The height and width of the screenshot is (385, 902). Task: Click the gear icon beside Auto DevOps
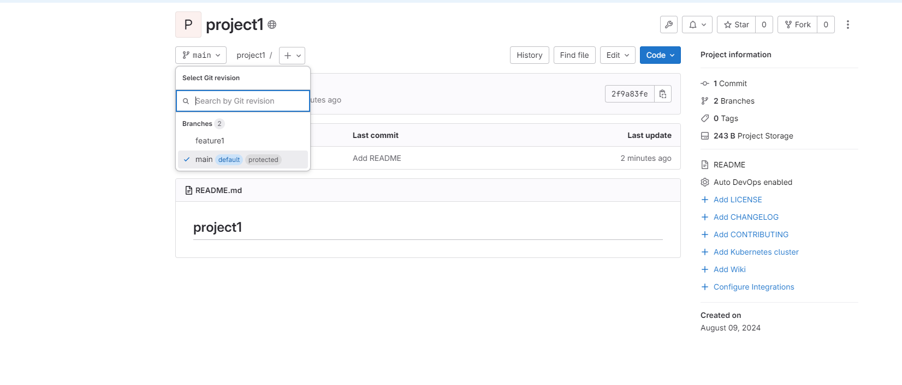705,182
